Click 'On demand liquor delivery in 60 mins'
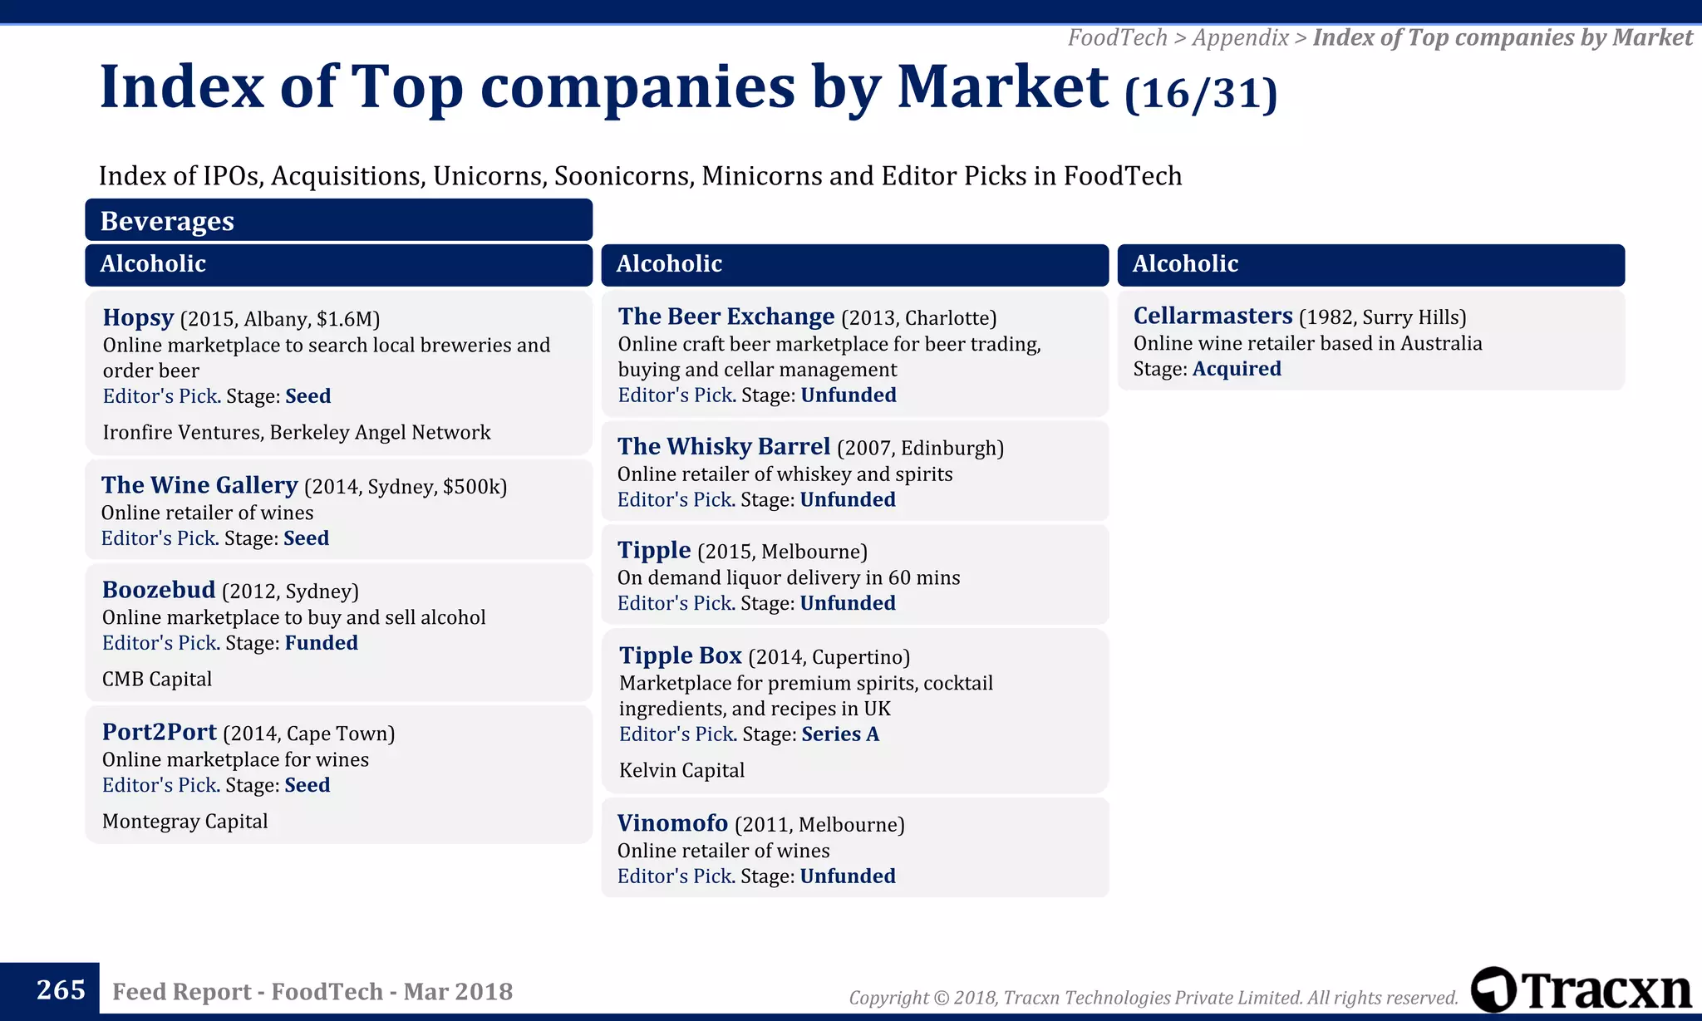 point(789,578)
